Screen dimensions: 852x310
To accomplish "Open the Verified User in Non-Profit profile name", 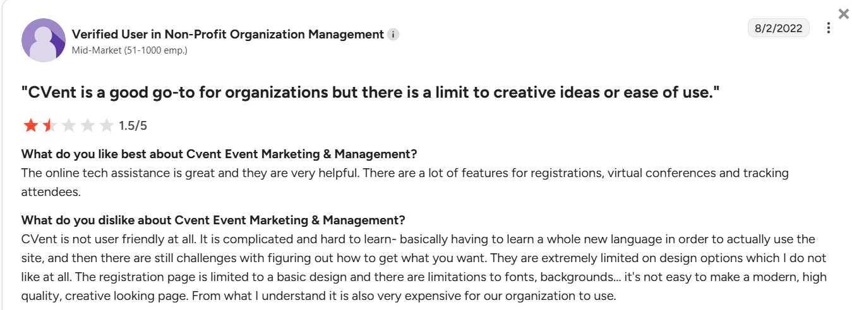I will point(227,34).
